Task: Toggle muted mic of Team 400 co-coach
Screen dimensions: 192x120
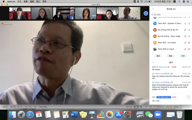Action: tap(185, 49)
